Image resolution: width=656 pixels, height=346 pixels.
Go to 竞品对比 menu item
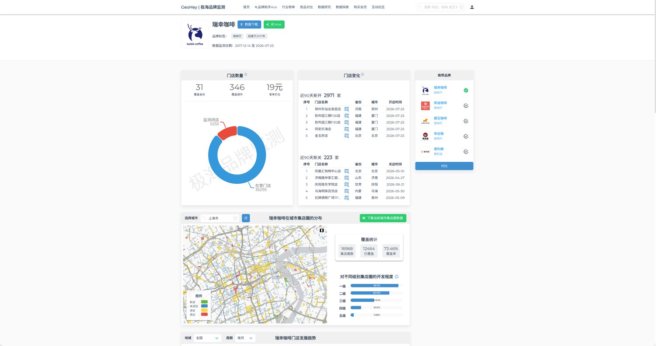306,7
